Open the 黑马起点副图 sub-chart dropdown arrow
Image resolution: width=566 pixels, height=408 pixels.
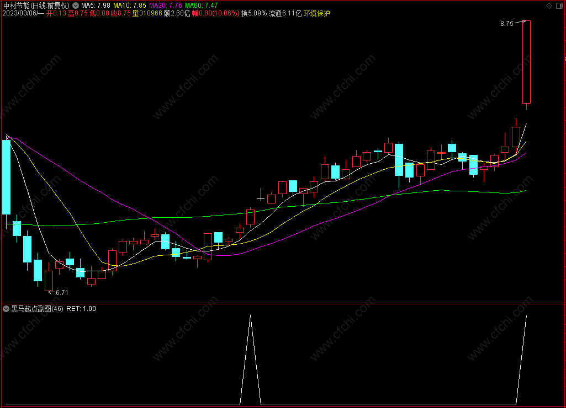(x=6, y=309)
